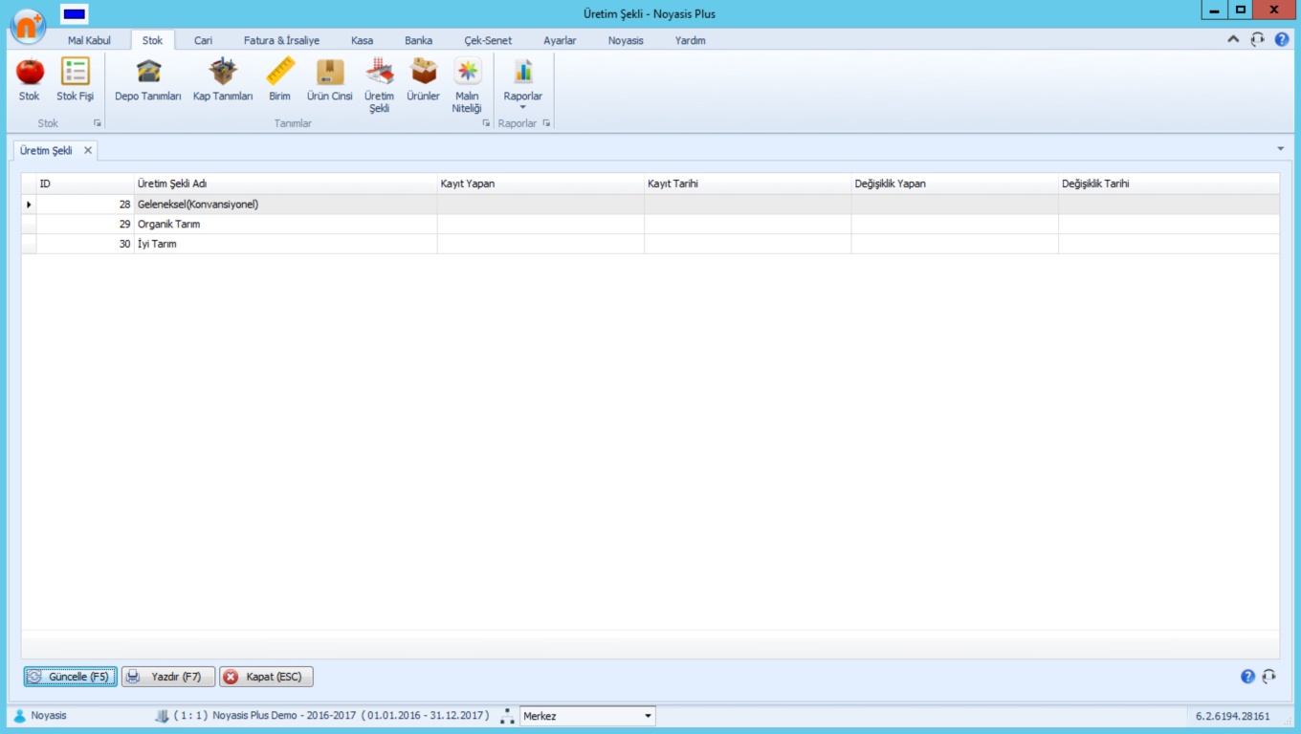This screenshot has height=734, width=1301.
Task: Open the Raporlar chart dropdown
Action: (523, 84)
